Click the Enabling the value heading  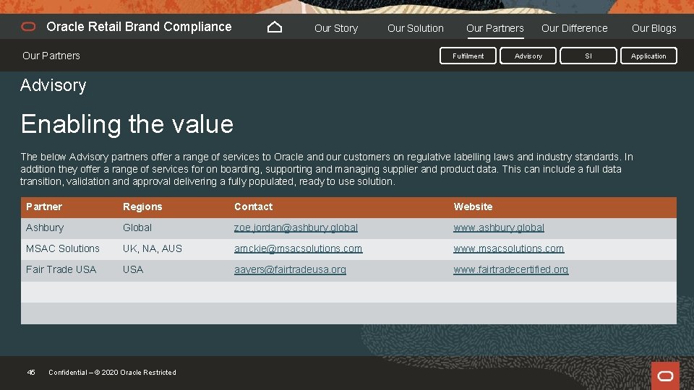[127, 123]
